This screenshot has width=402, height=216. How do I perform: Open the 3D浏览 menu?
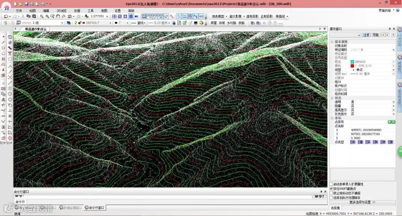pyautogui.click(x=62, y=11)
